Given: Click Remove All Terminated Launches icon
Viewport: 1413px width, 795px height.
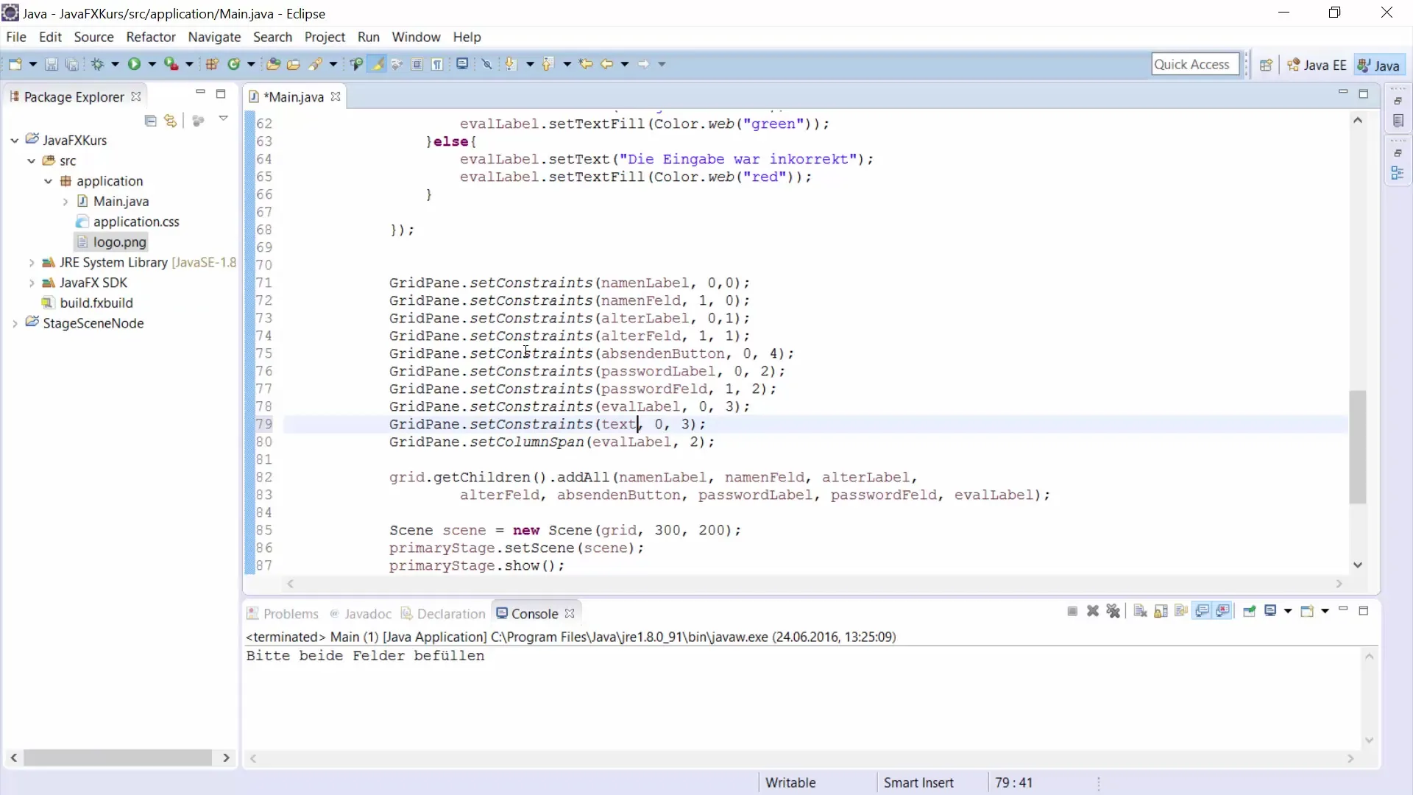Looking at the screenshot, I should (1113, 612).
